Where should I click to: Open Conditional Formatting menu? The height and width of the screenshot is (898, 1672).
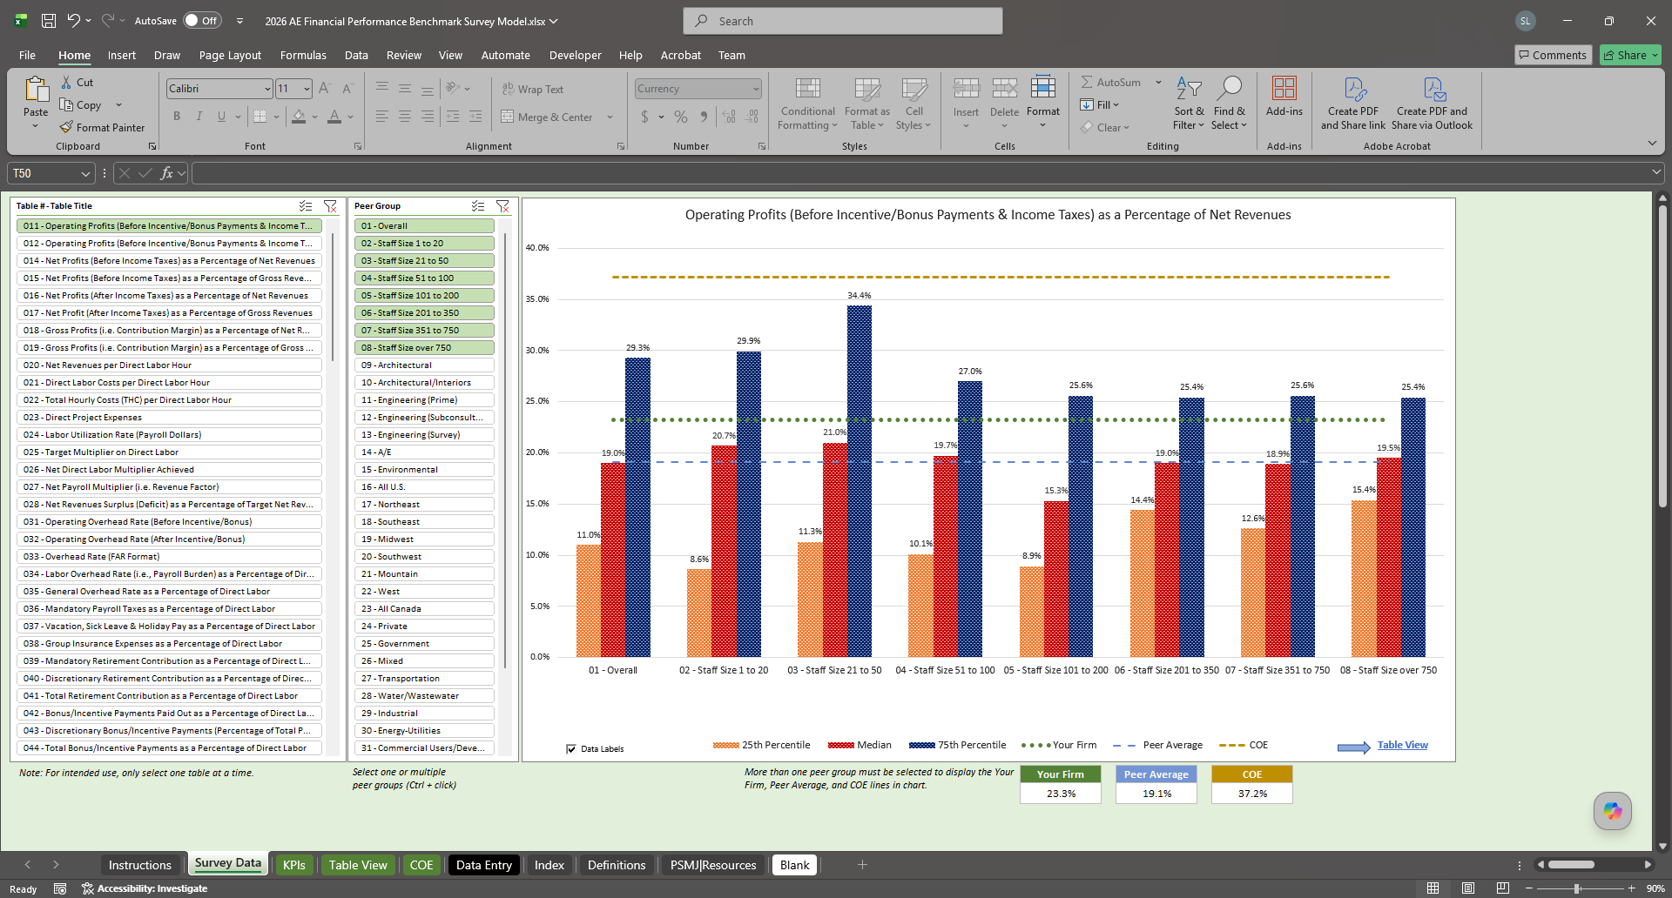(807, 104)
